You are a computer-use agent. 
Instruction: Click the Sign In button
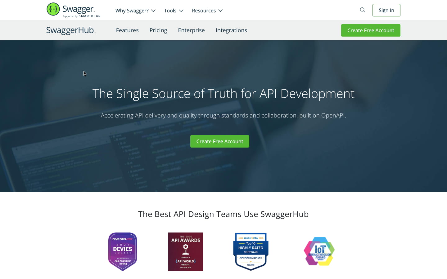click(x=386, y=10)
